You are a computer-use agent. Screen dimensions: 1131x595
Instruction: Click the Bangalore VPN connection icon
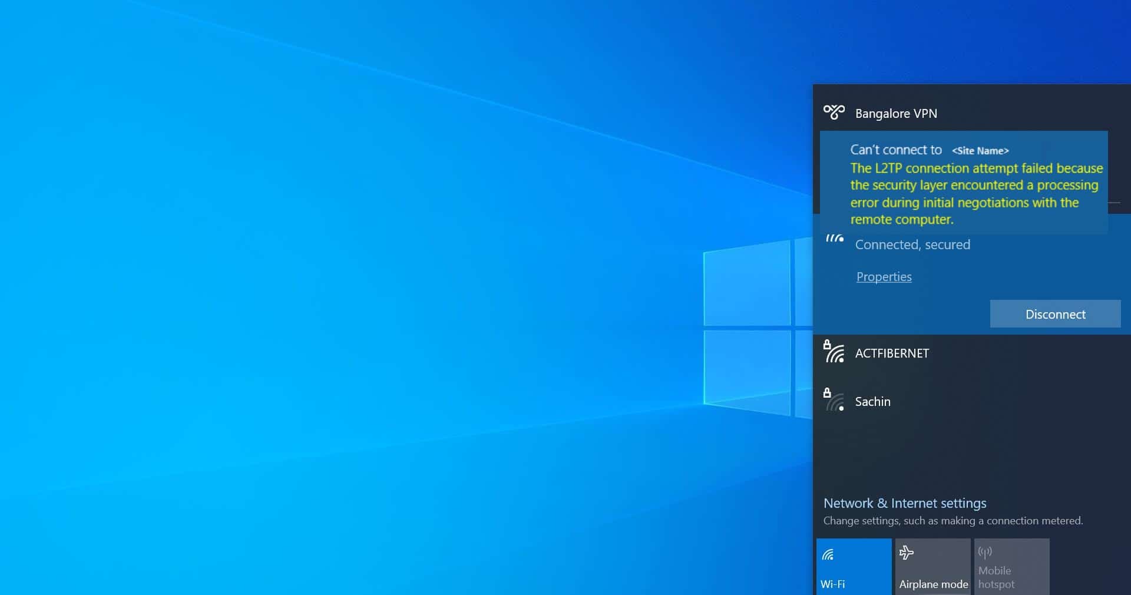[834, 112]
